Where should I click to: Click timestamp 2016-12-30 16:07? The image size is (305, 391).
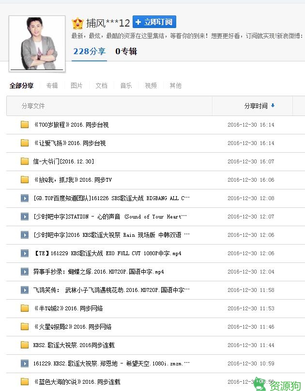[x=251, y=161]
